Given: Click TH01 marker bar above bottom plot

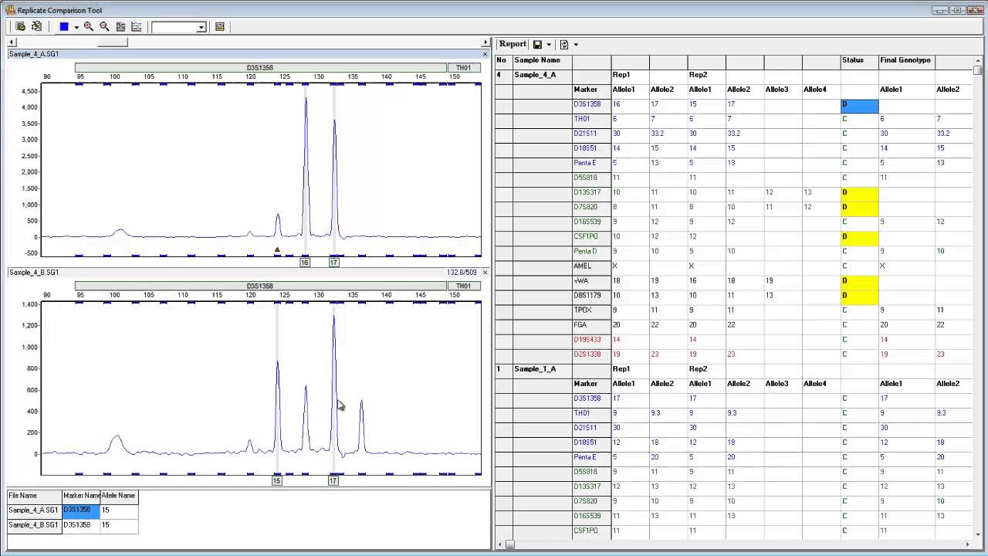Looking at the screenshot, I should (464, 286).
